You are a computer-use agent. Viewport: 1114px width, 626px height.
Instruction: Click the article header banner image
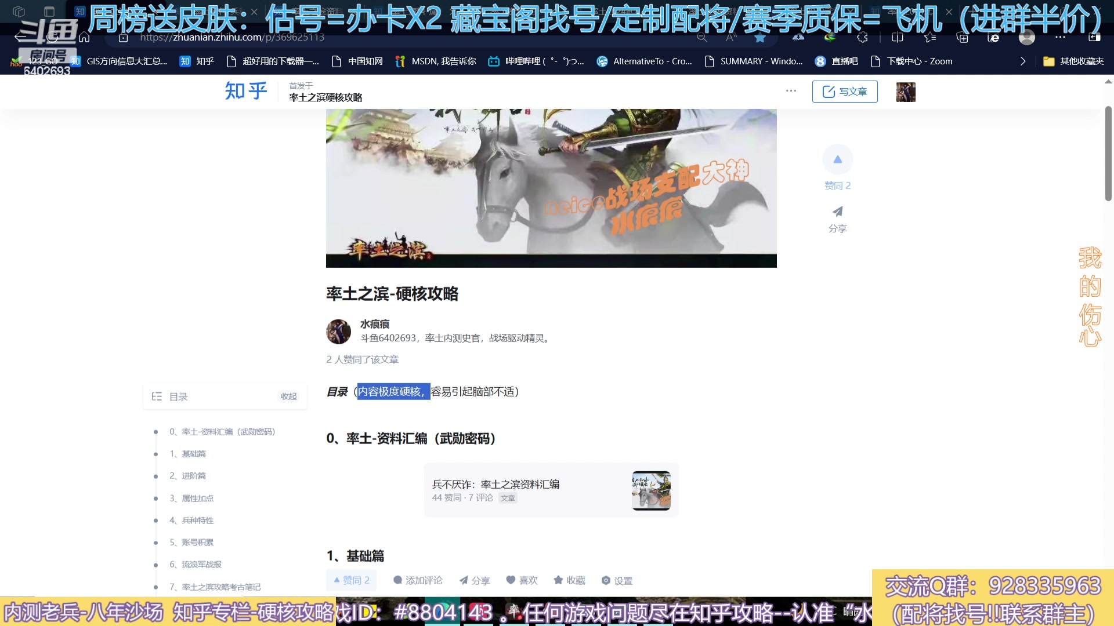point(551,188)
